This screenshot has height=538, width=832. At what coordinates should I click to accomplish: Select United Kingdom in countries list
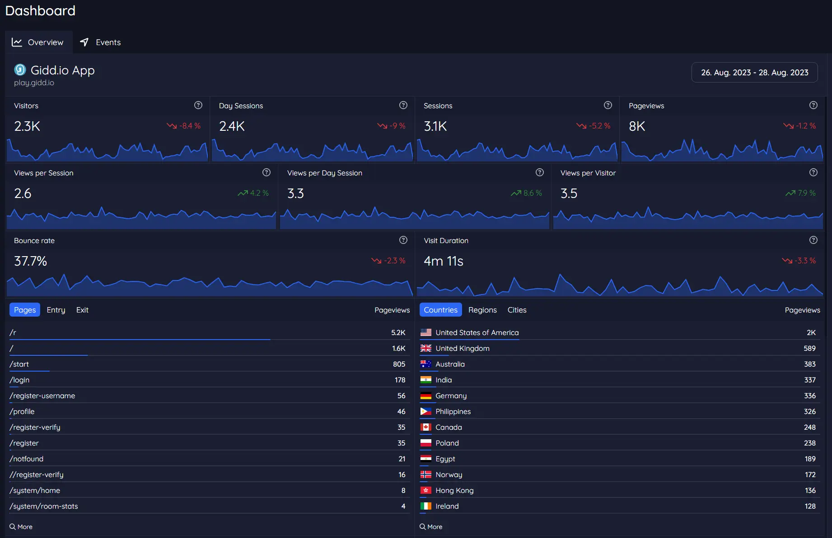(462, 348)
